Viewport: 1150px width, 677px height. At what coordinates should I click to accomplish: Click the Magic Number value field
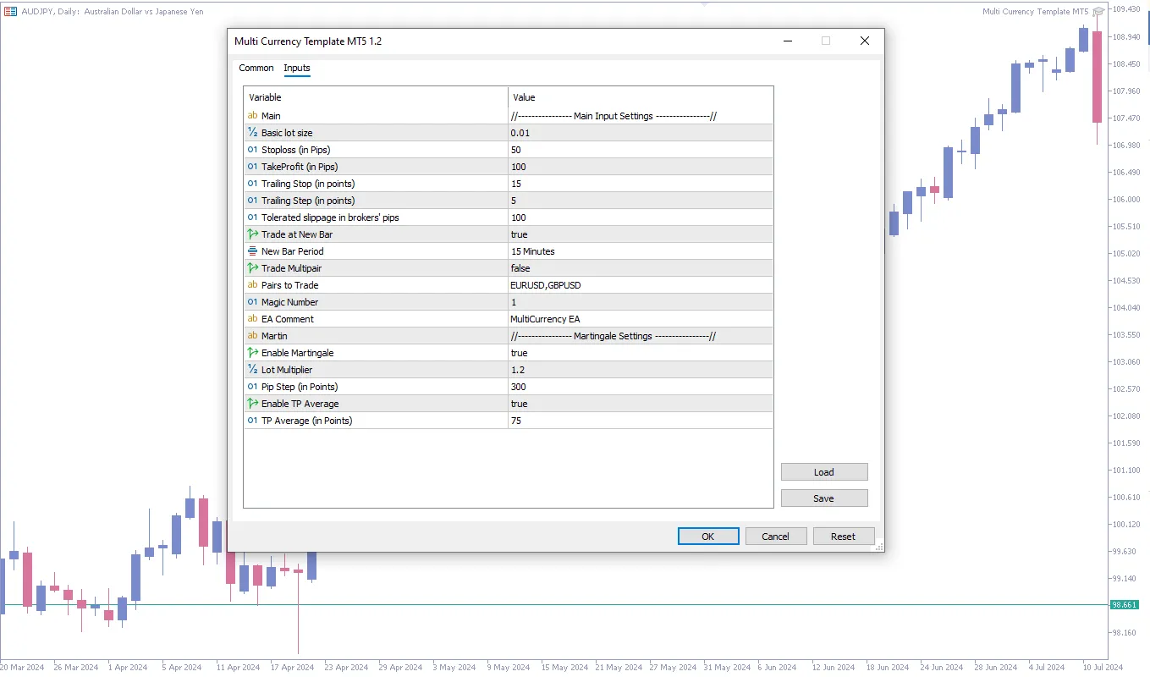pyautogui.click(x=640, y=302)
